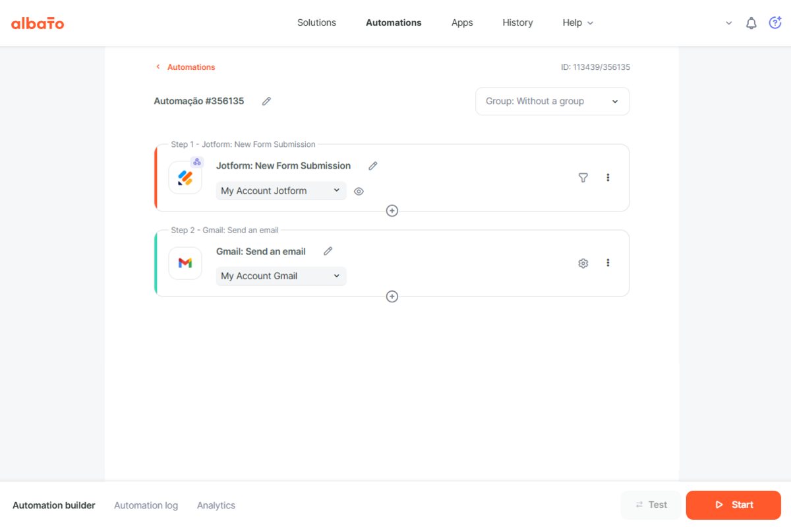
Task: Click the help question mark icon
Action: pos(775,23)
